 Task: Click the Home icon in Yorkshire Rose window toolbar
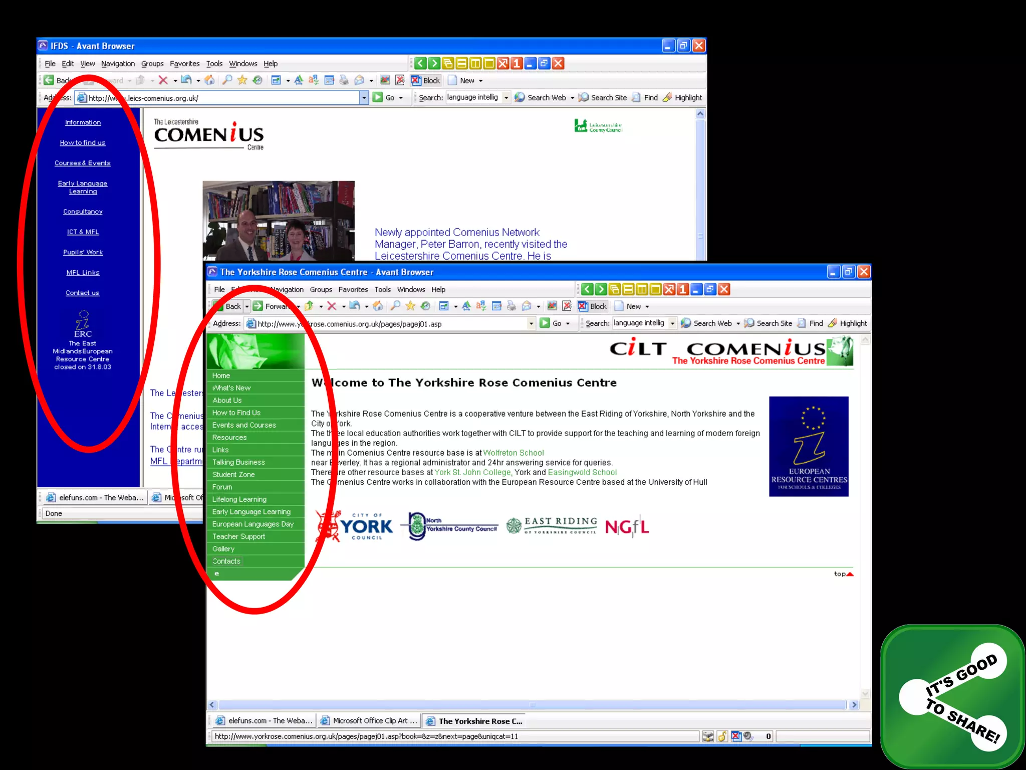point(378,306)
